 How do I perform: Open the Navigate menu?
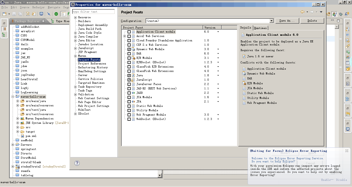click(54, 7)
